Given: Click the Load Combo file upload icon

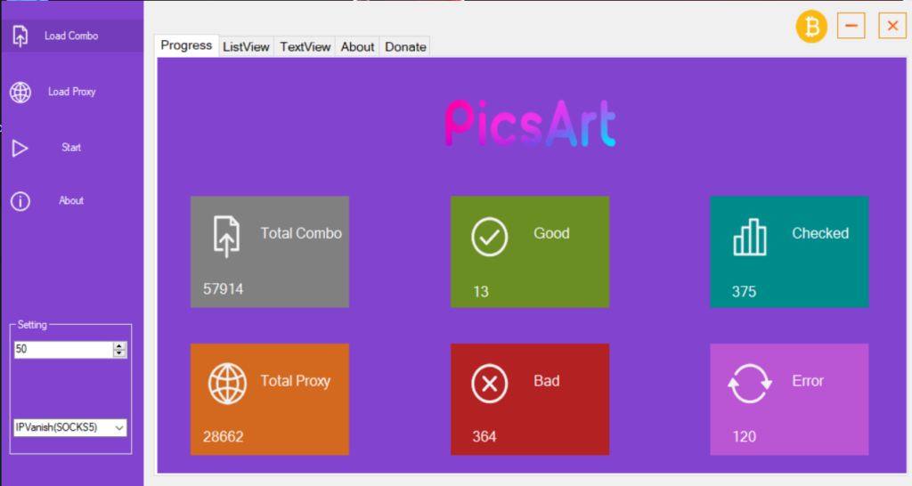Looking at the screenshot, I should (20, 36).
